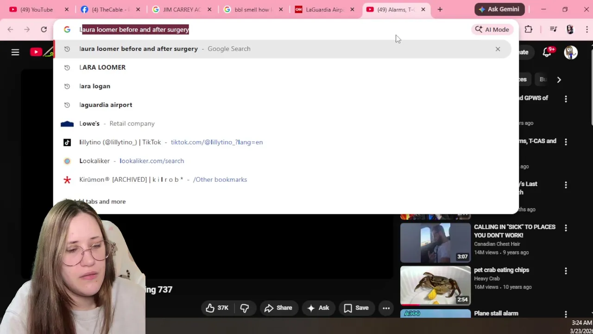Click the Ask Gemini button
The image size is (593, 334).
(499, 9)
